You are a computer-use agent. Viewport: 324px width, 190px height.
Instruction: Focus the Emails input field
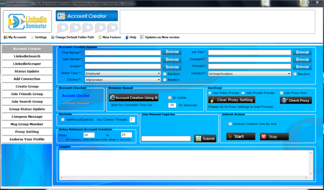point(123,66)
